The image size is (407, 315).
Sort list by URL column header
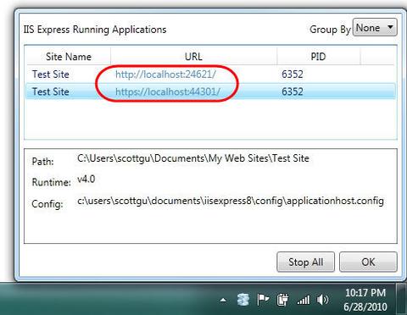(193, 57)
